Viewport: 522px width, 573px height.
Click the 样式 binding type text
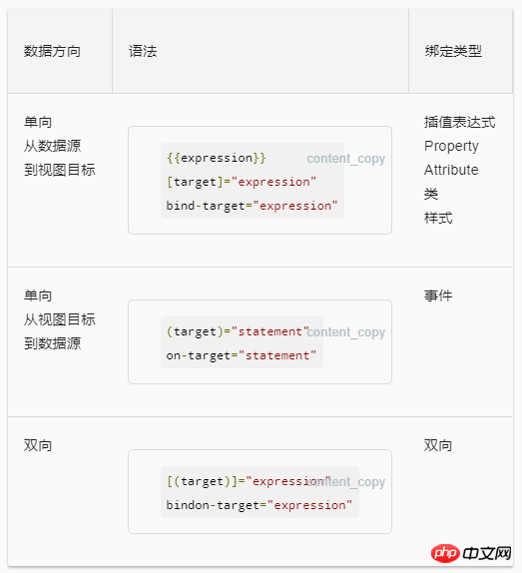click(438, 219)
